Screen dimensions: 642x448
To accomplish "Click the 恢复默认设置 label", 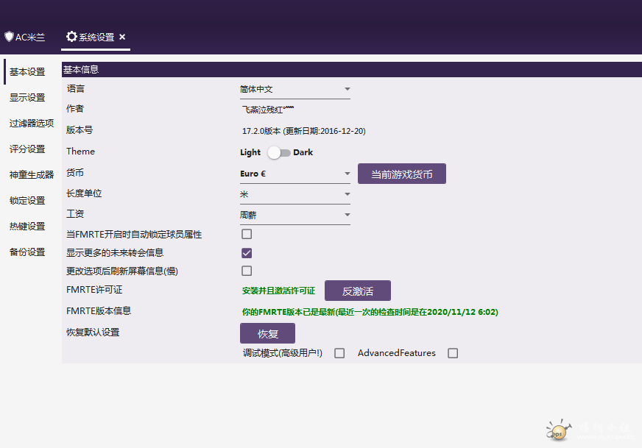I will [93, 333].
